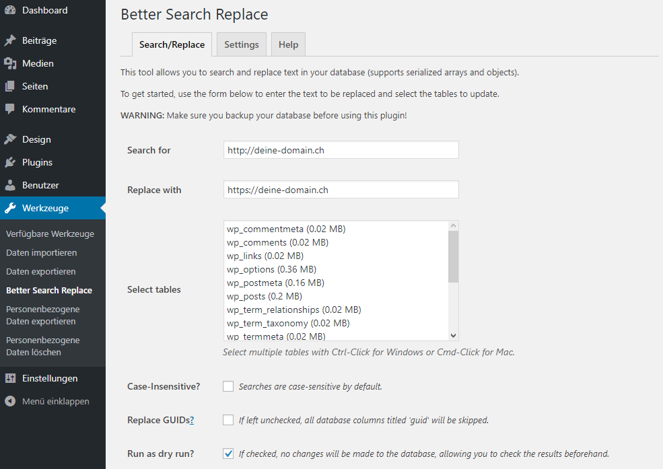
Task: Click the Plugins plug icon
Action: tap(10, 162)
